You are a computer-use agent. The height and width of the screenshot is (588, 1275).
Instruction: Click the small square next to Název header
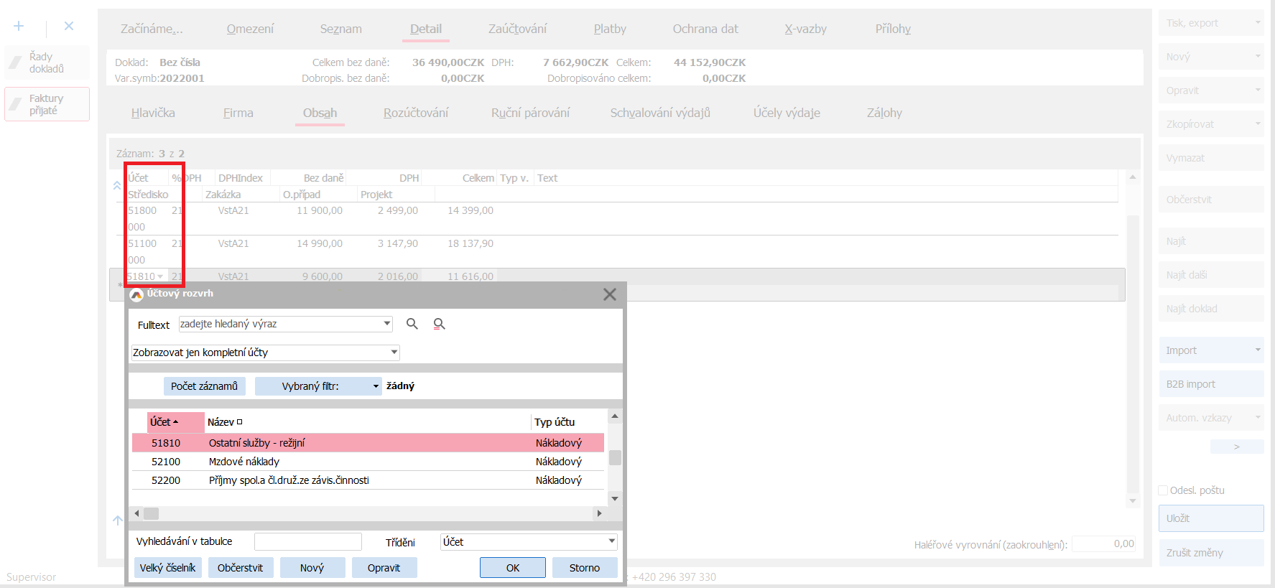240,422
